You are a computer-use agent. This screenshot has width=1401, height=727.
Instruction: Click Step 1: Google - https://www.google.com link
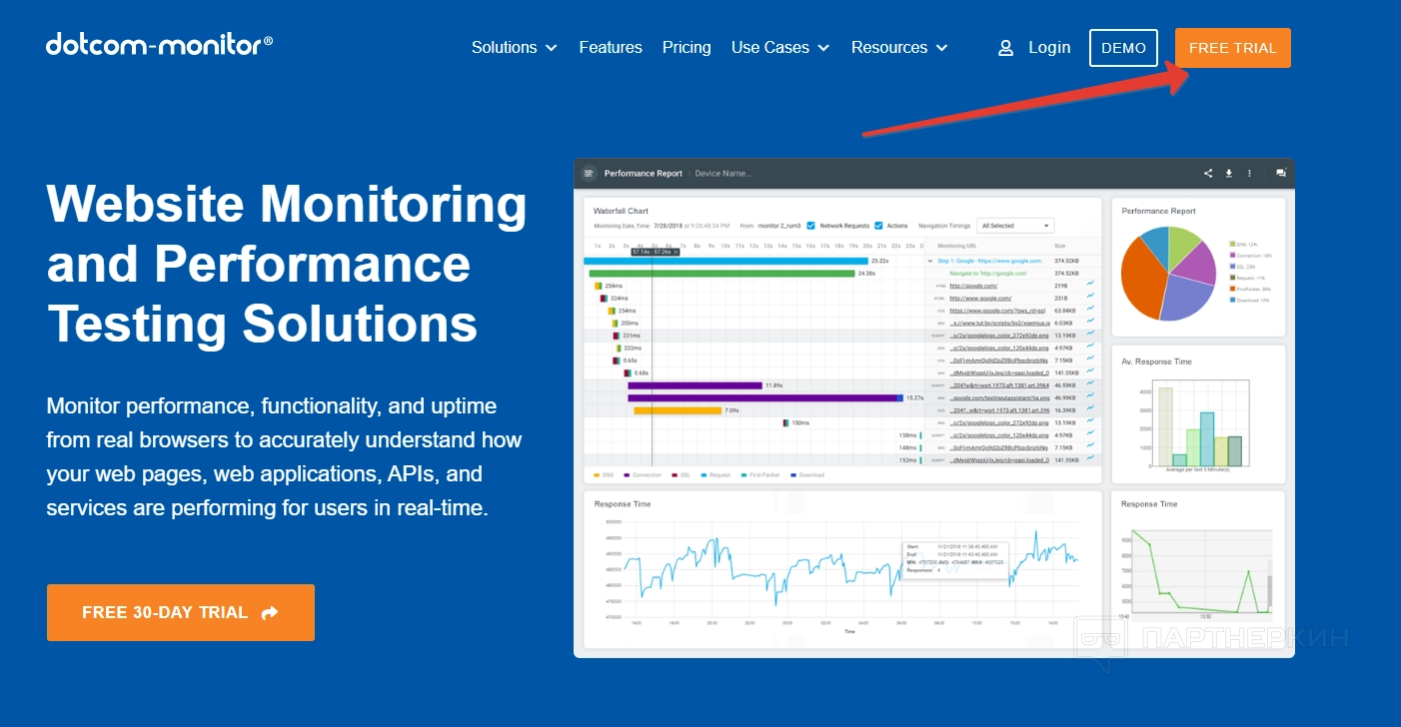click(989, 261)
